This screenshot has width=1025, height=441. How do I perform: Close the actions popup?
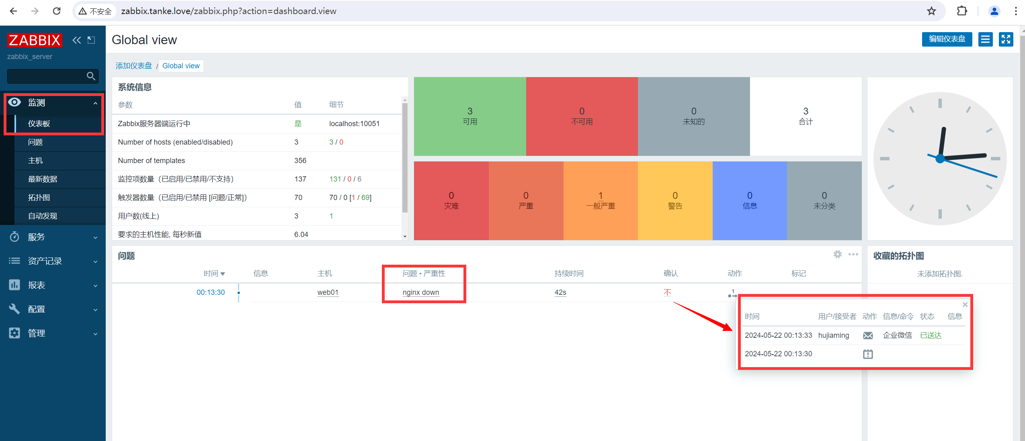coord(965,305)
